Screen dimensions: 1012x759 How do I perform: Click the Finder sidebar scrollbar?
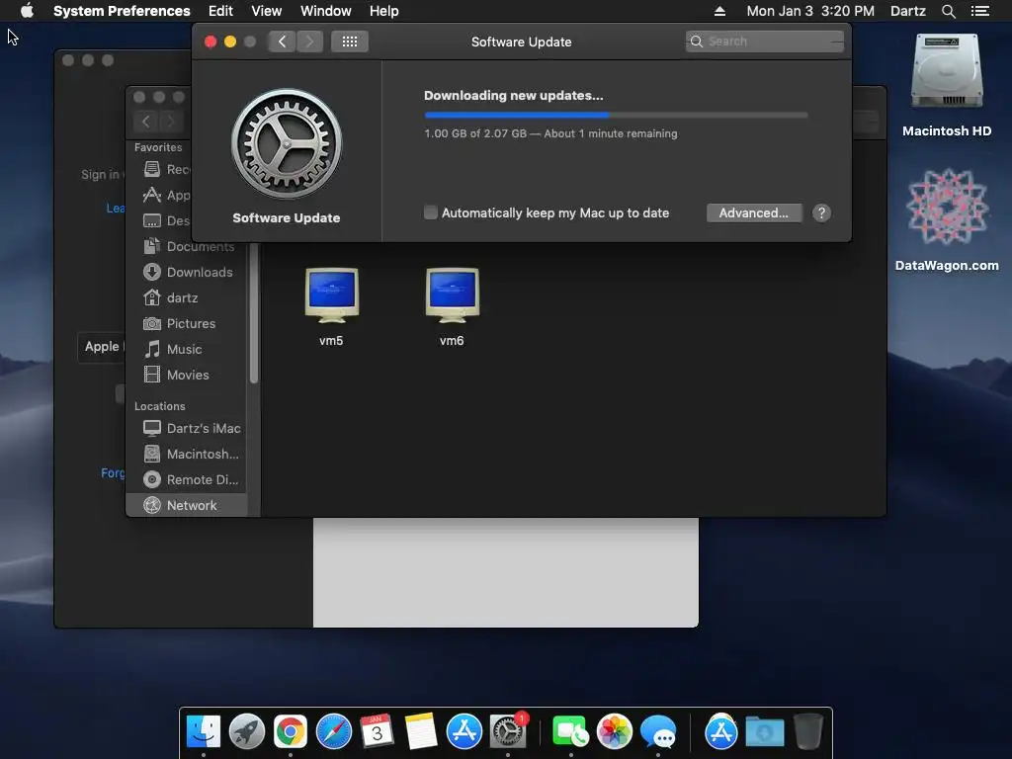click(254, 313)
